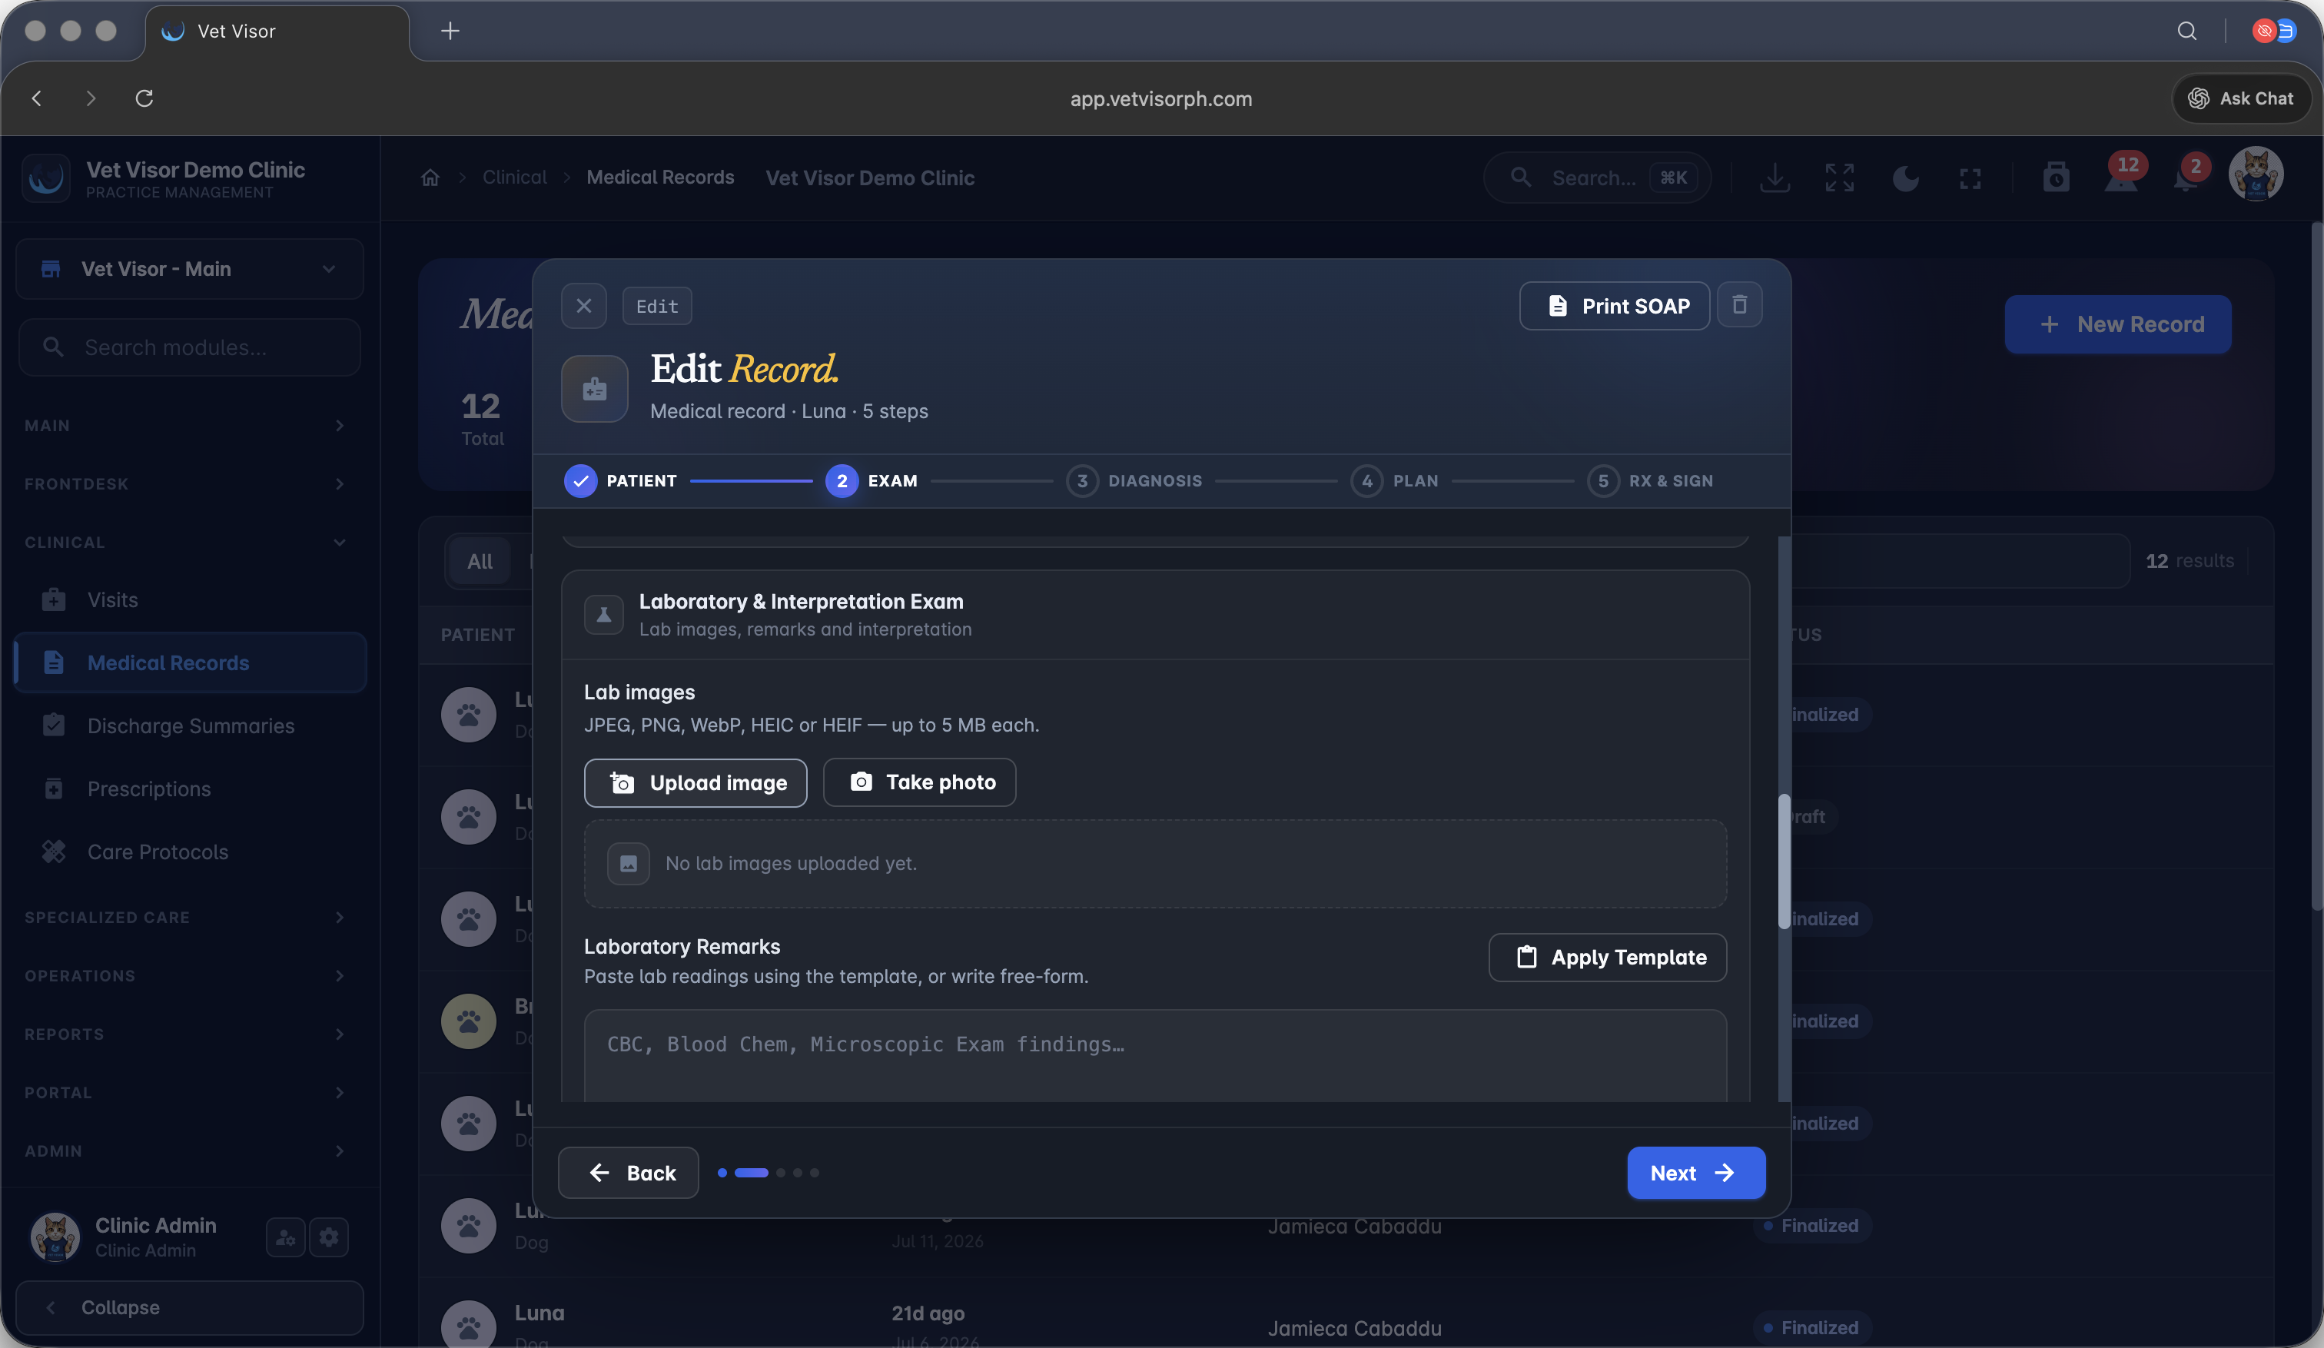
Task: Open a new browser tab
Action: (450, 31)
